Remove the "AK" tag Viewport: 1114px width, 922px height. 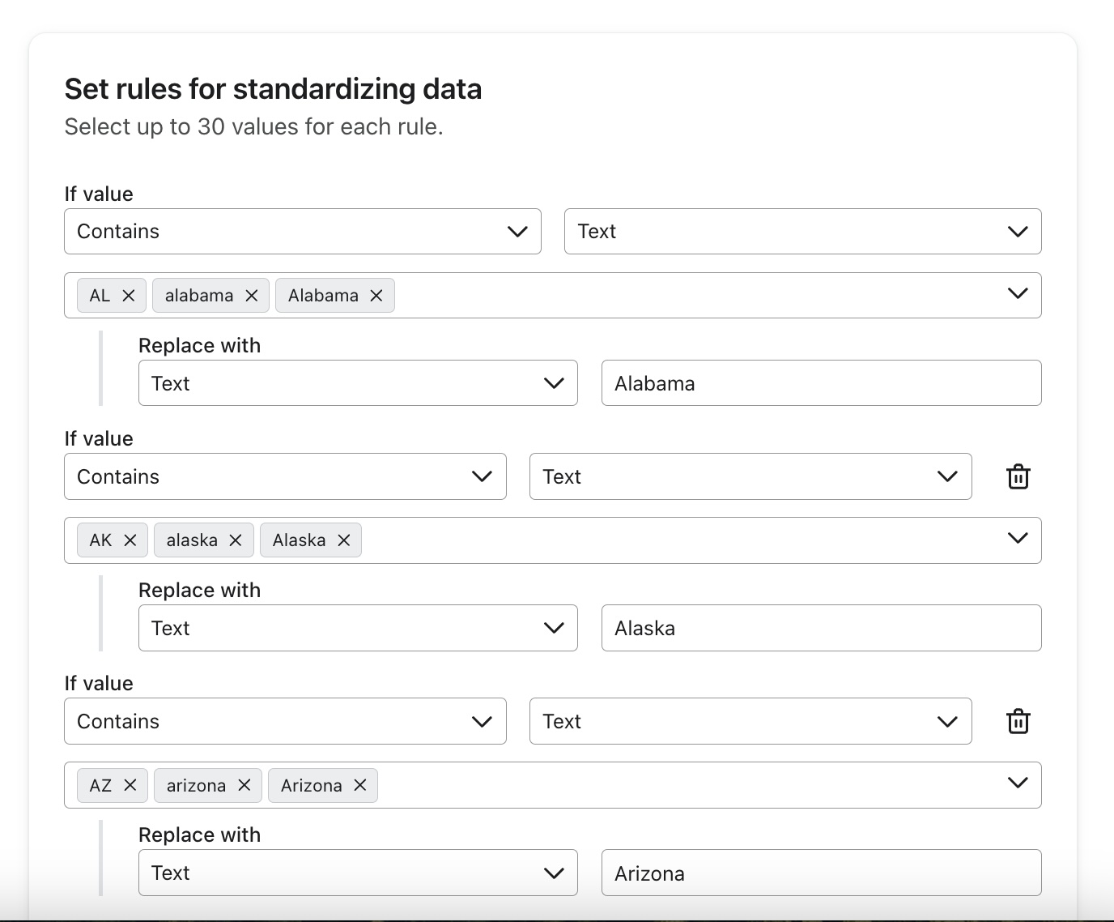(x=131, y=540)
